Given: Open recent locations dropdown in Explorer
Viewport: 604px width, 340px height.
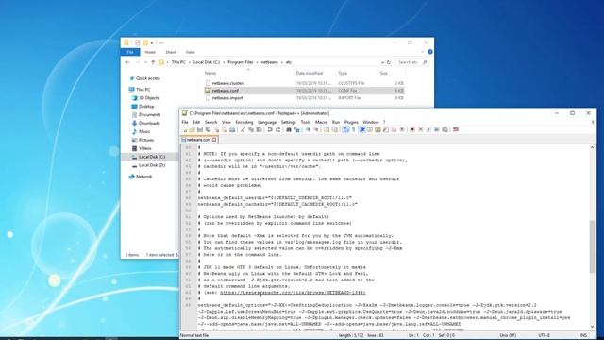Looking at the screenshot, I should (145, 62).
